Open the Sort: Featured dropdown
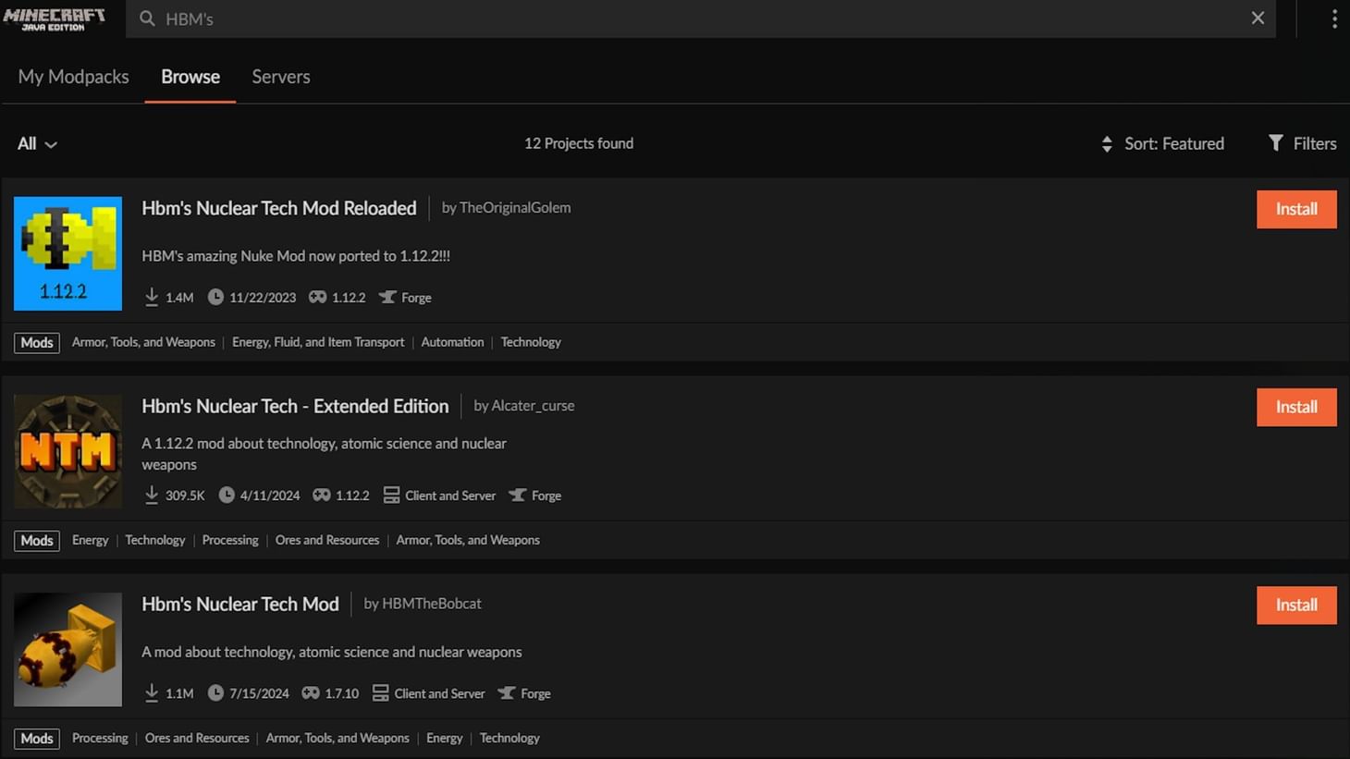This screenshot has height=759, width=1350. coord(1173,144)
